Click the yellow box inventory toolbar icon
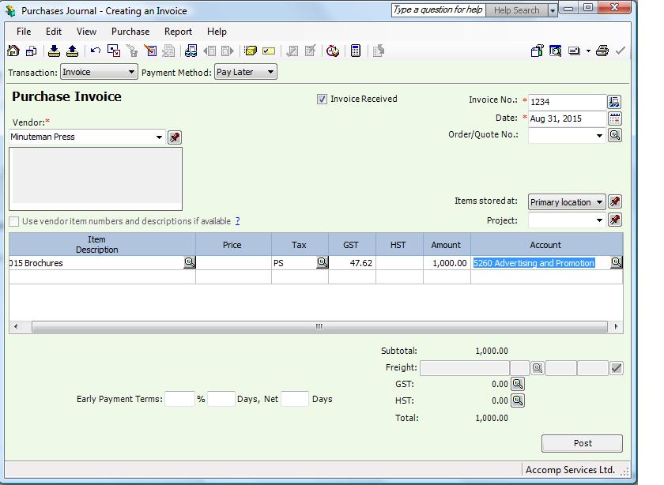 (251, 51)
